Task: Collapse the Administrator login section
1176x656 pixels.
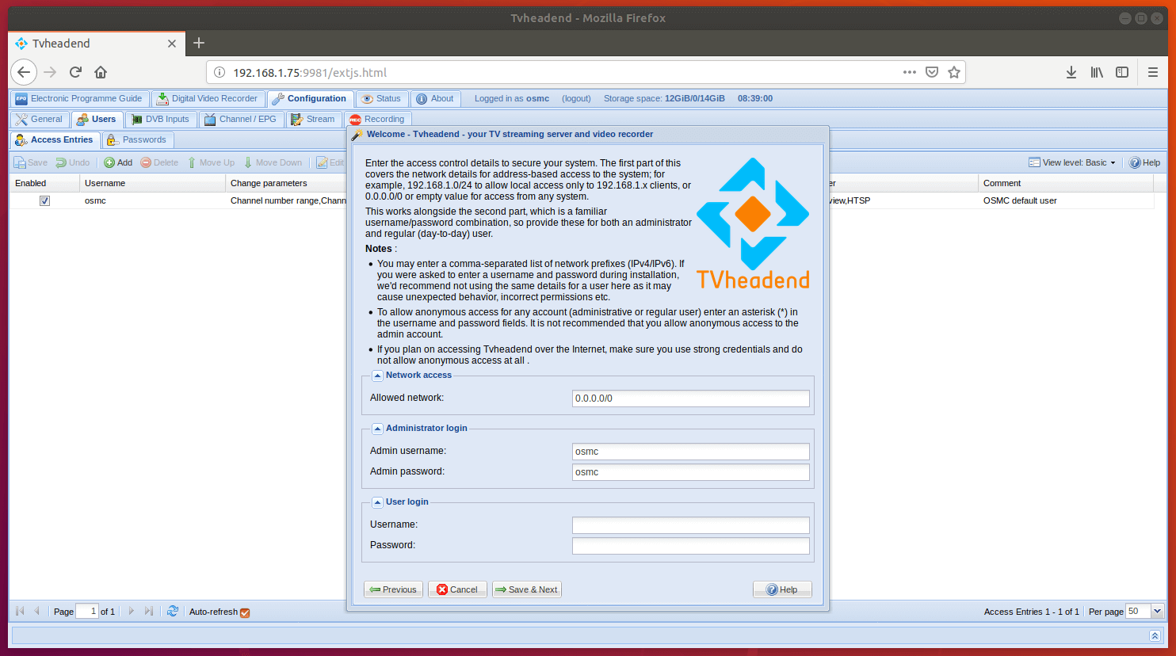Action: coord(377,429)
